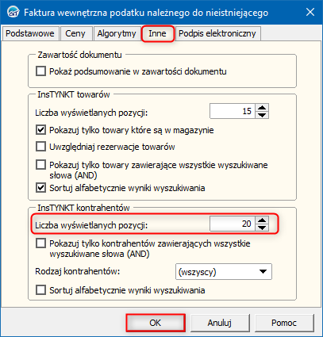Enable towary zawierające wszystkie wyszukiwane słowa (AND)
This screenshot has width=323, height=337.
coord(40,165)
